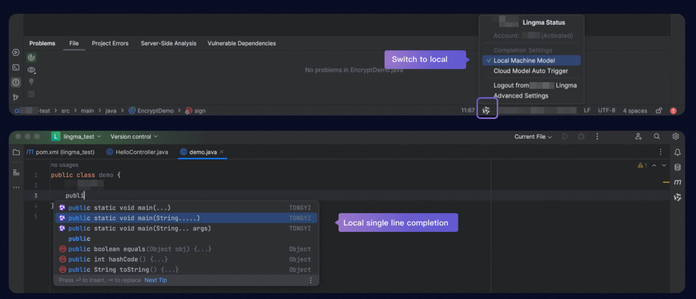Open the Notifications bell icon

677,152
